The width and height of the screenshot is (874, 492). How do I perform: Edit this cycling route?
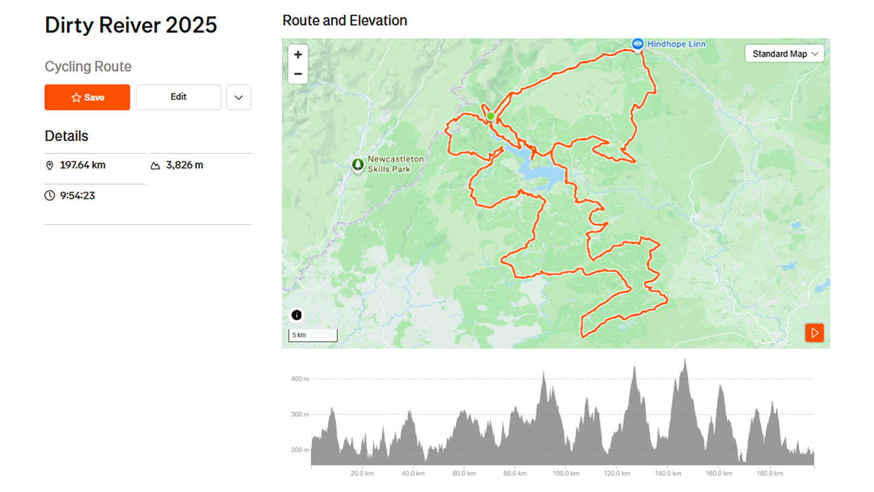179,97
